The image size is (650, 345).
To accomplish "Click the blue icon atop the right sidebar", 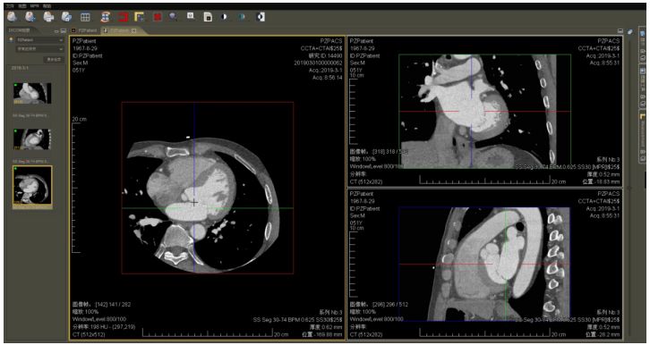I will 643,33.
